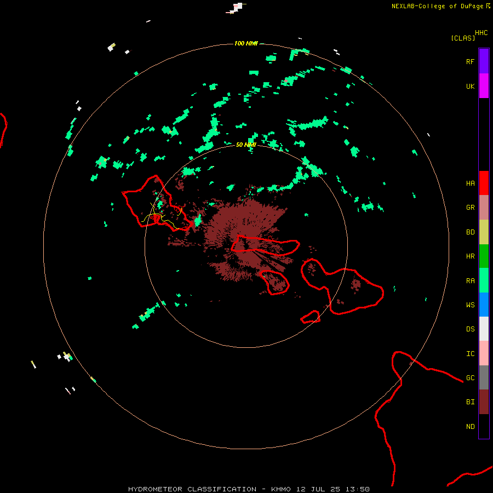Click the GR dusty-pink legend swatch

[x=484, y=208]
